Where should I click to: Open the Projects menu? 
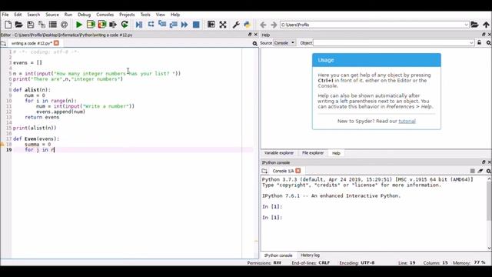pyautogui.click(x=127, y=15)
